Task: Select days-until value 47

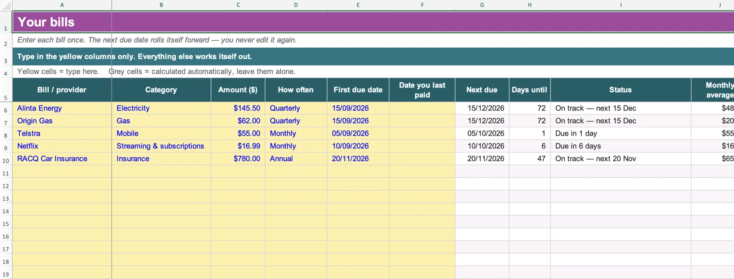Action: click(x=529, y=159)
